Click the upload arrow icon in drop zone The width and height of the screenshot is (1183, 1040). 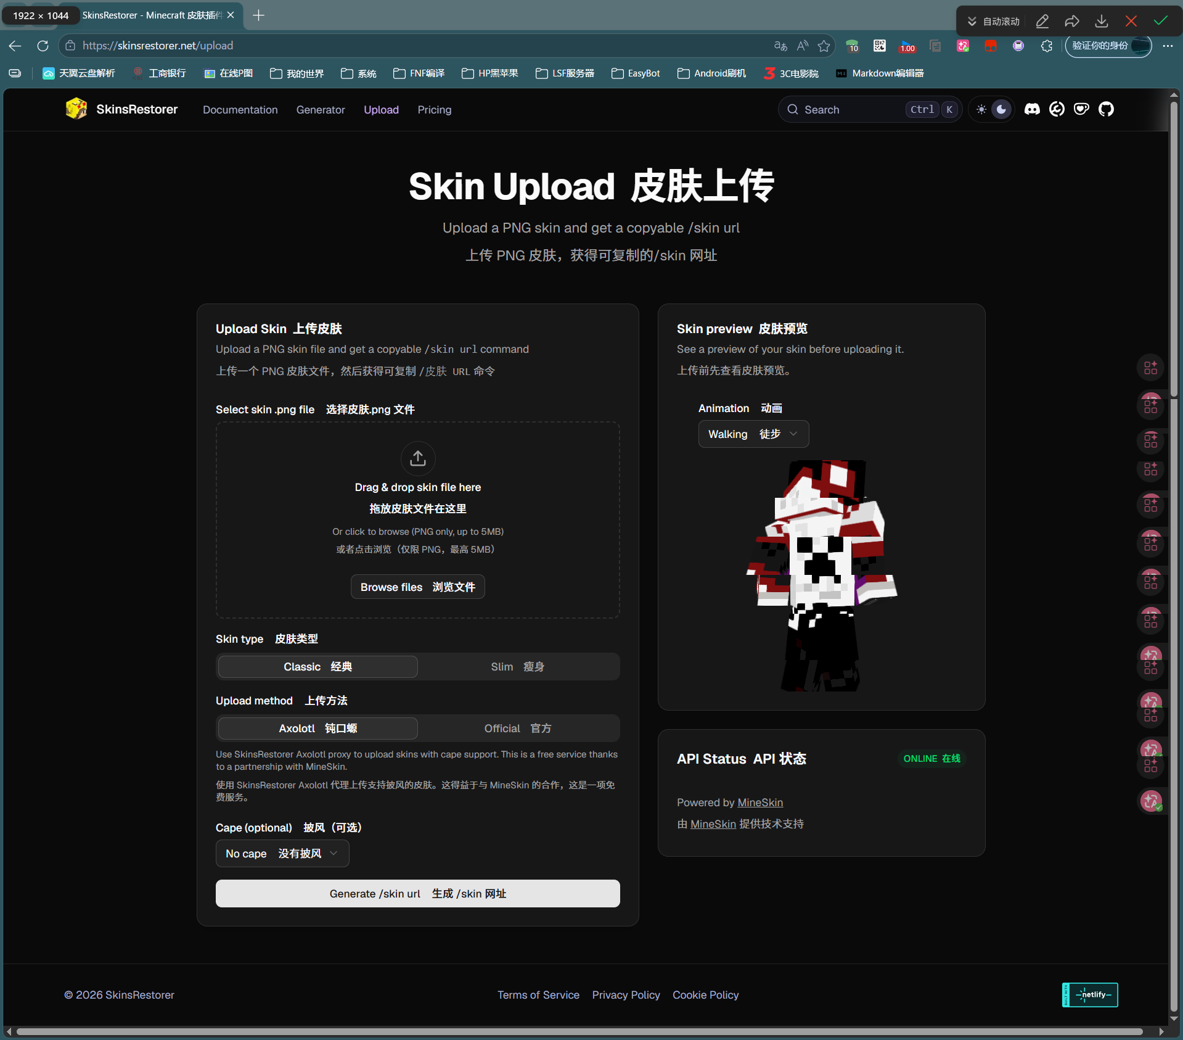coord(418,458)
